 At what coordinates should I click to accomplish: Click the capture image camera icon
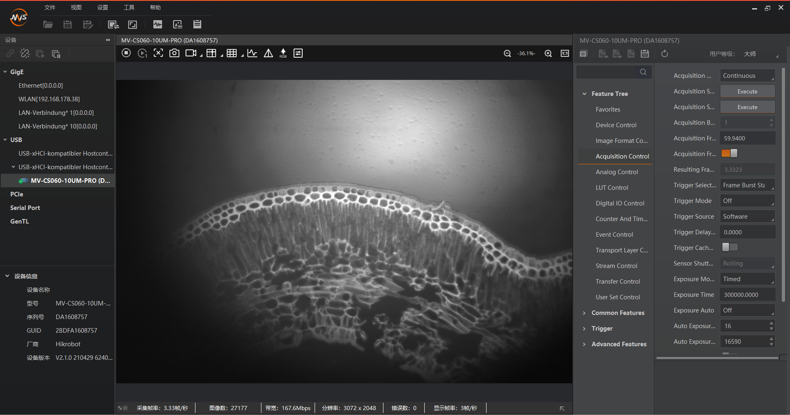[x=174, y=53]
